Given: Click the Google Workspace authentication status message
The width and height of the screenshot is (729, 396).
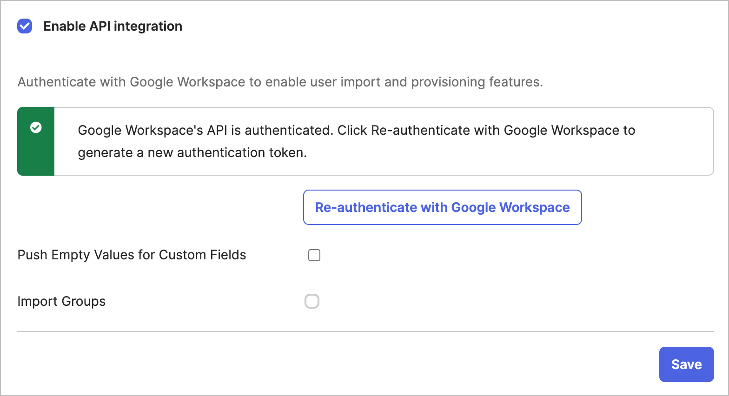Looking at the screenshot, I should pos(356,141).
